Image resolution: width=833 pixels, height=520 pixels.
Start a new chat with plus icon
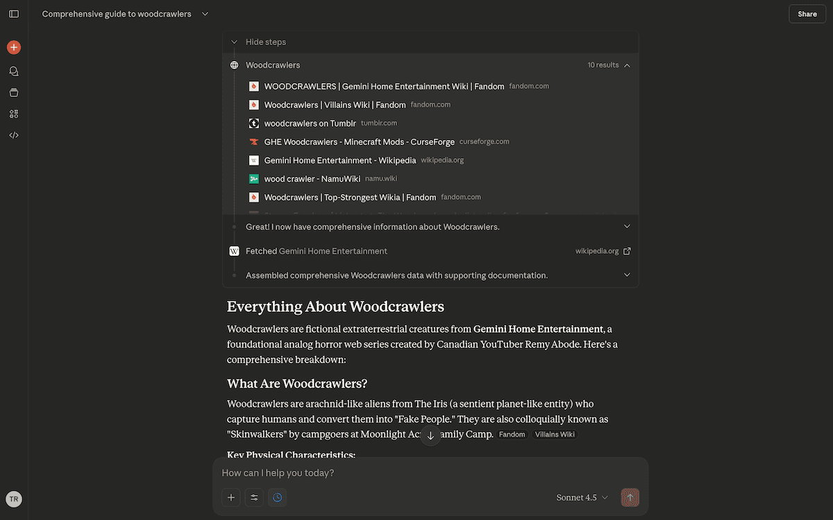tap(14, 47)
